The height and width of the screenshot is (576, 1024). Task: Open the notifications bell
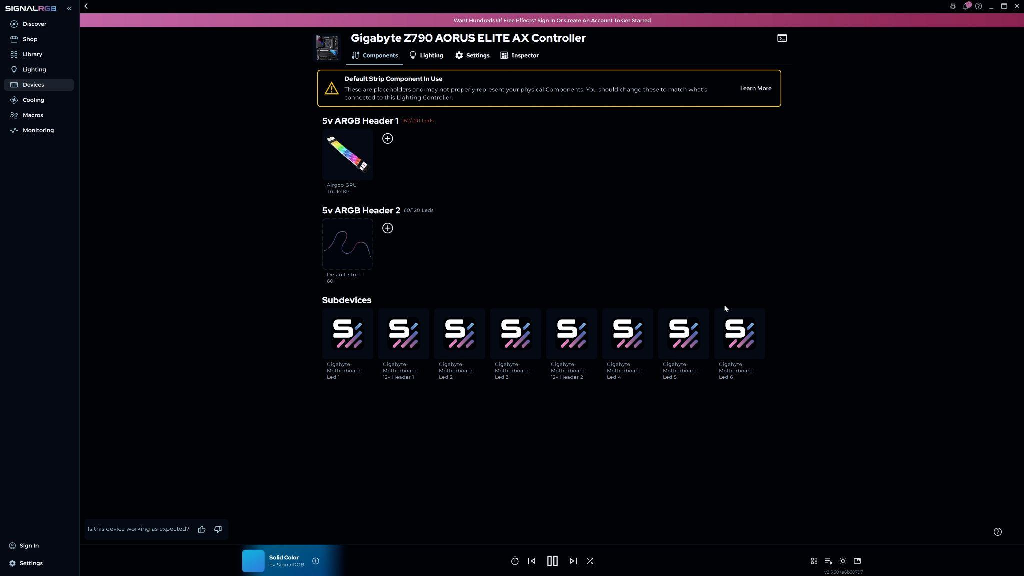[966, 6]
